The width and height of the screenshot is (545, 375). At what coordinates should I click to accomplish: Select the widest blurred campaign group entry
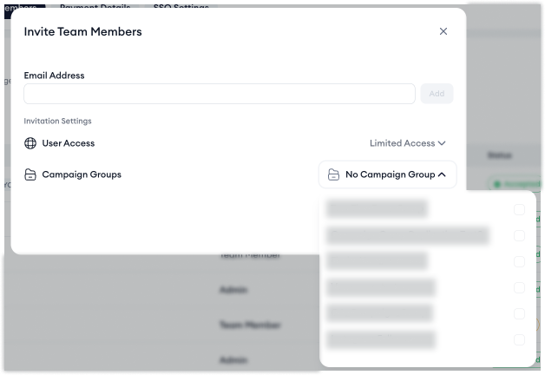[408, 235]
